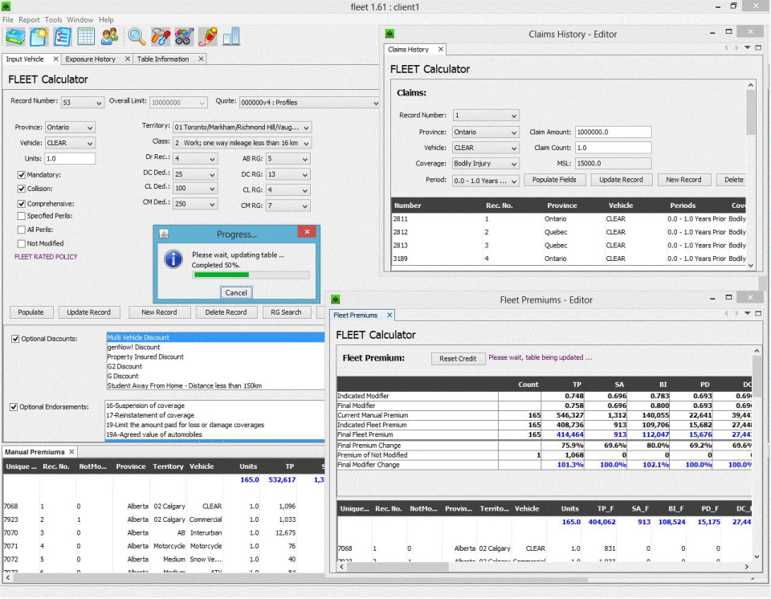771x599 pixels.
Task: Open the Coverage dropdown in Claims History
Action: pyautogui.click(x=485, y=163)
